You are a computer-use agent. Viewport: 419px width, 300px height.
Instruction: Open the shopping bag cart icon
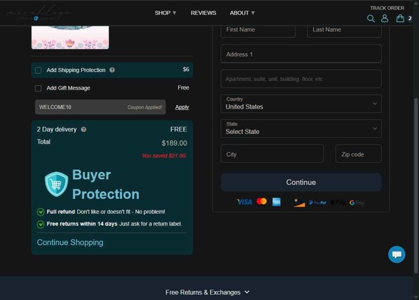pos(400,18)
